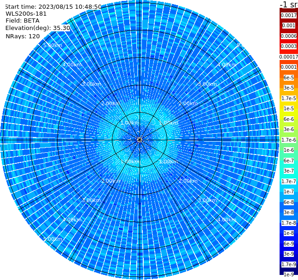Pick the 1e-8 colorbar label
Screen dimensions: 298x280
click(x=289, y=233)
